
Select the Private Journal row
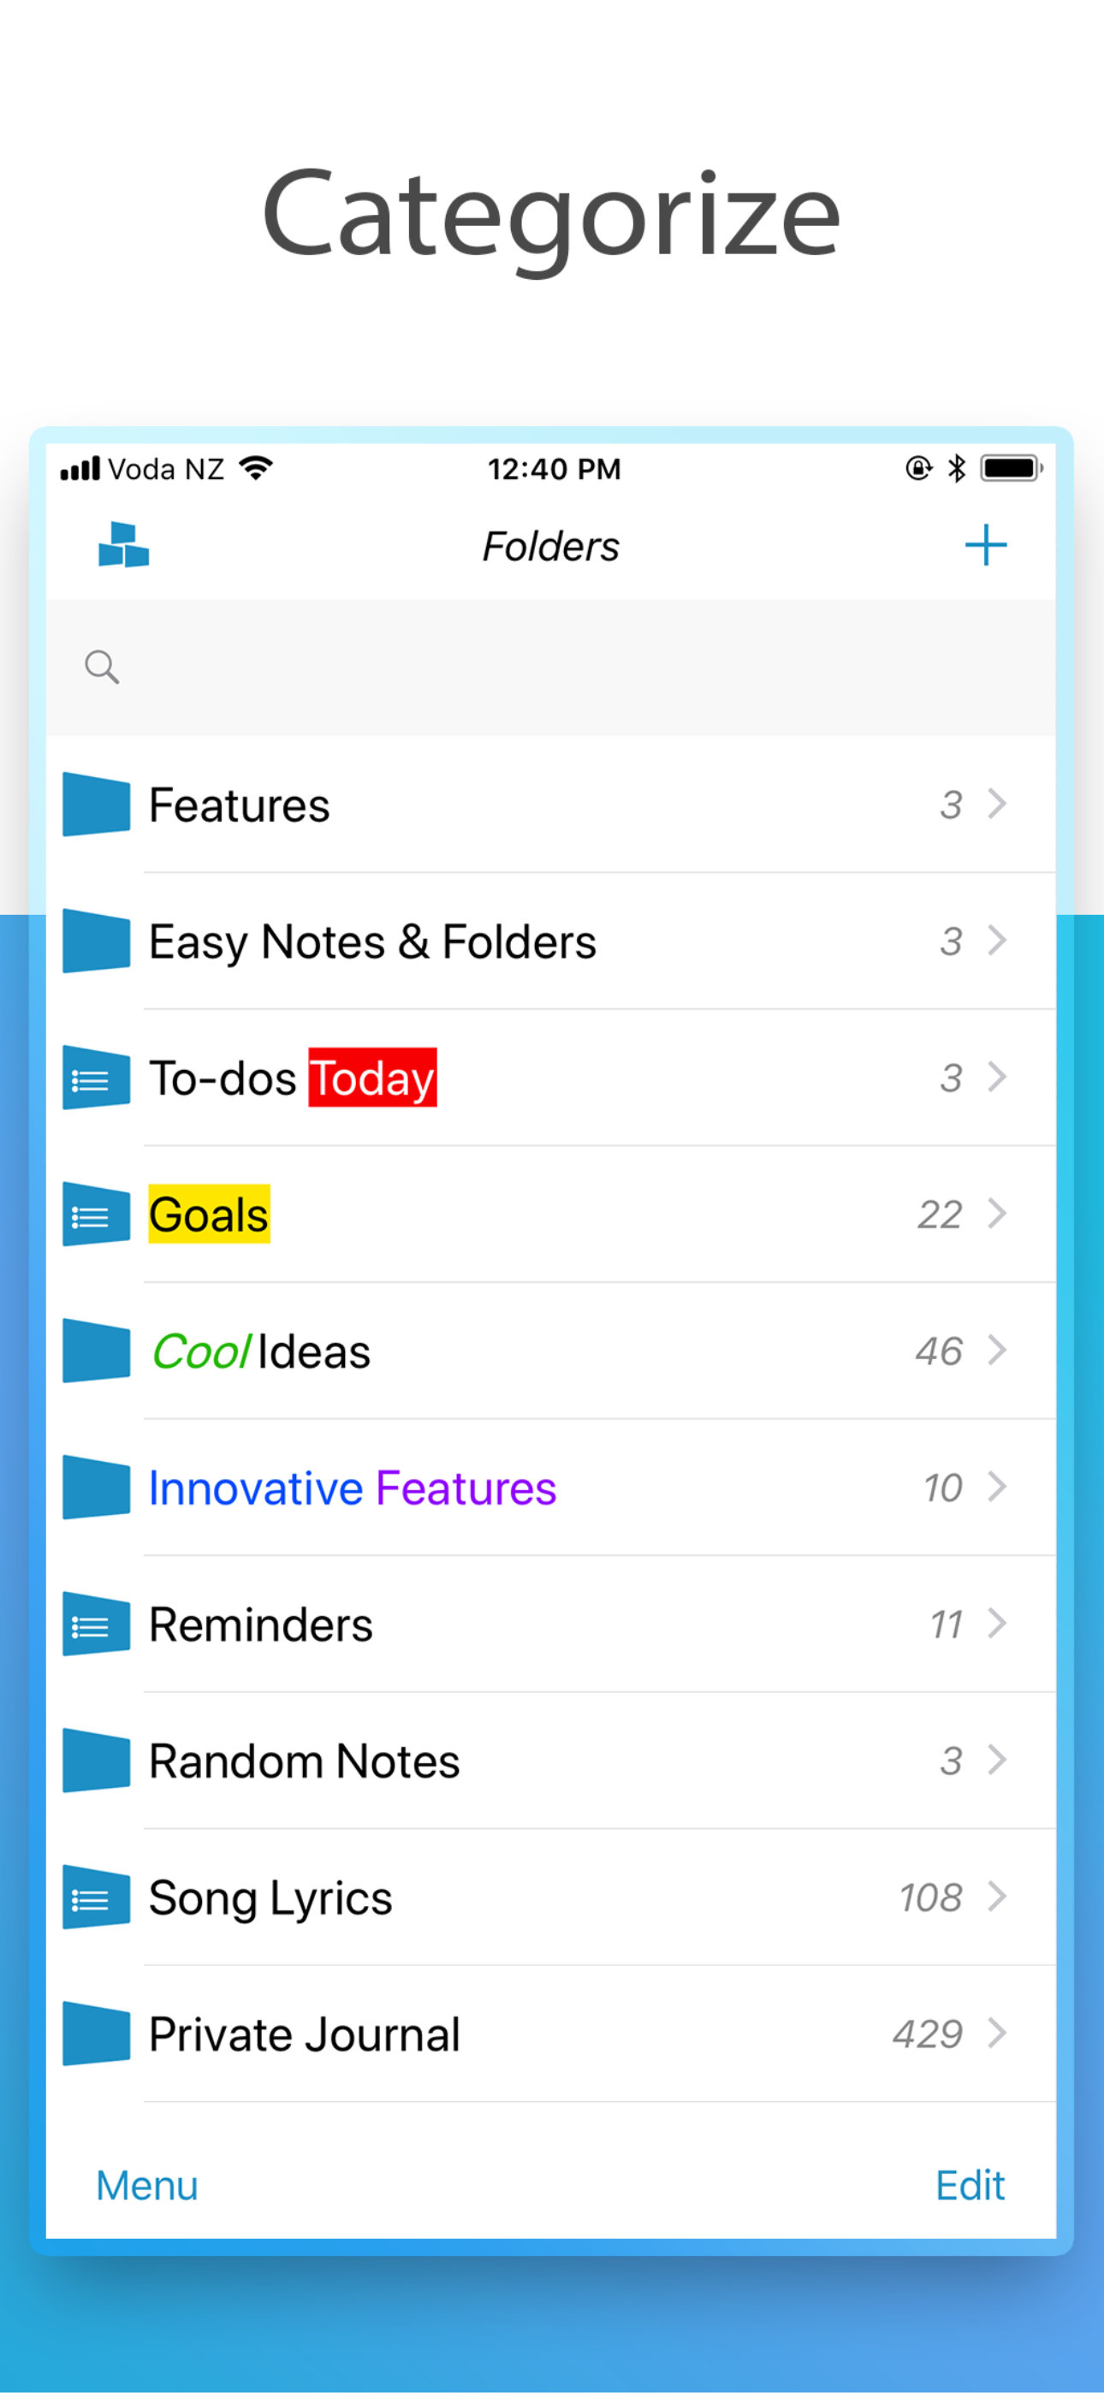[551, 2034]
